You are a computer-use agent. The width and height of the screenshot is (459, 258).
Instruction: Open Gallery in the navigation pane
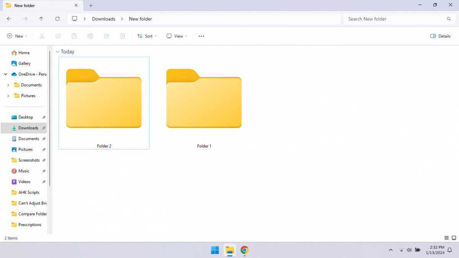point(24,63)
